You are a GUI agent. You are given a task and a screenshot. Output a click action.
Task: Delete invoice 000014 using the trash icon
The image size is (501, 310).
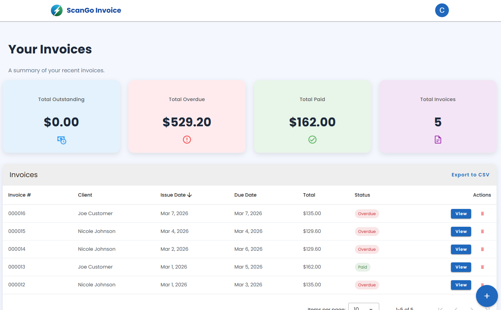tap(482, 249)
